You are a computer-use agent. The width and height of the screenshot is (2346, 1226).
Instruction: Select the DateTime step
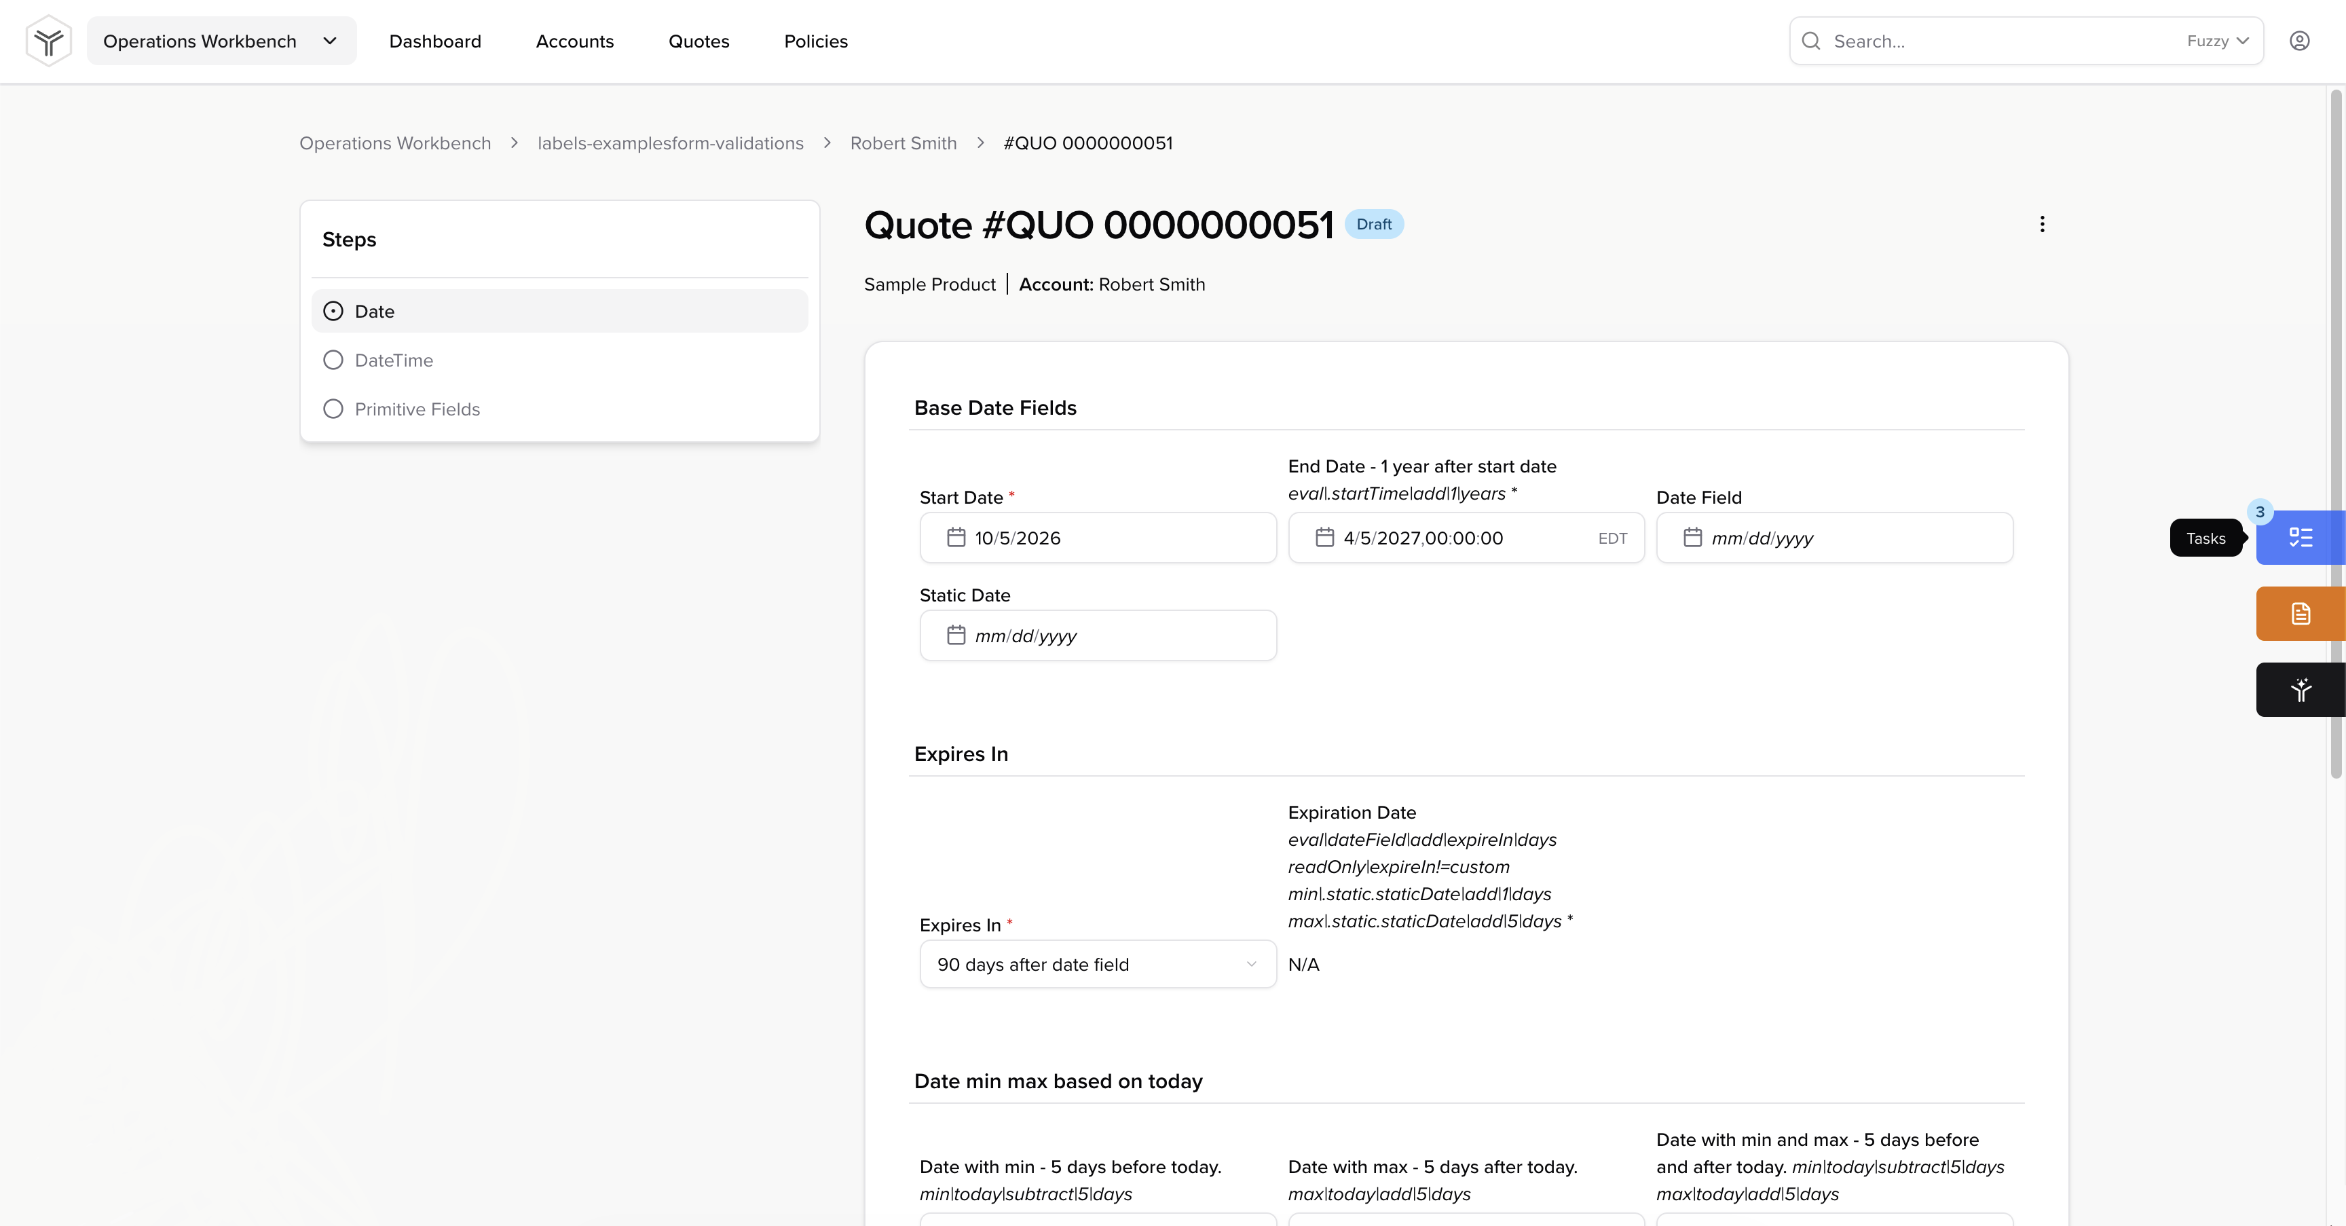[x=559, y=360]
